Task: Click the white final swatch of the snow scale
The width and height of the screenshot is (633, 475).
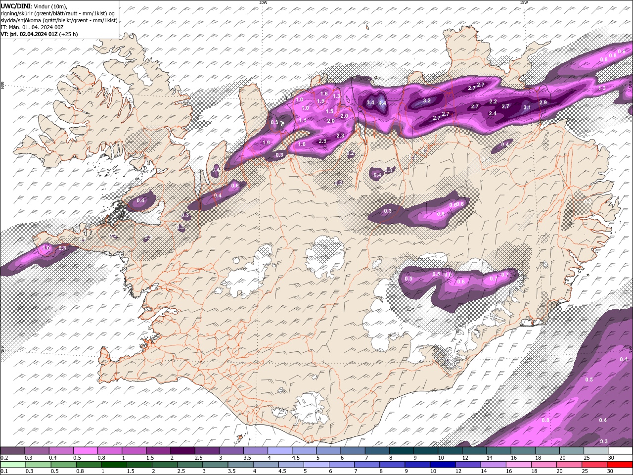Action: click(620, 451)
